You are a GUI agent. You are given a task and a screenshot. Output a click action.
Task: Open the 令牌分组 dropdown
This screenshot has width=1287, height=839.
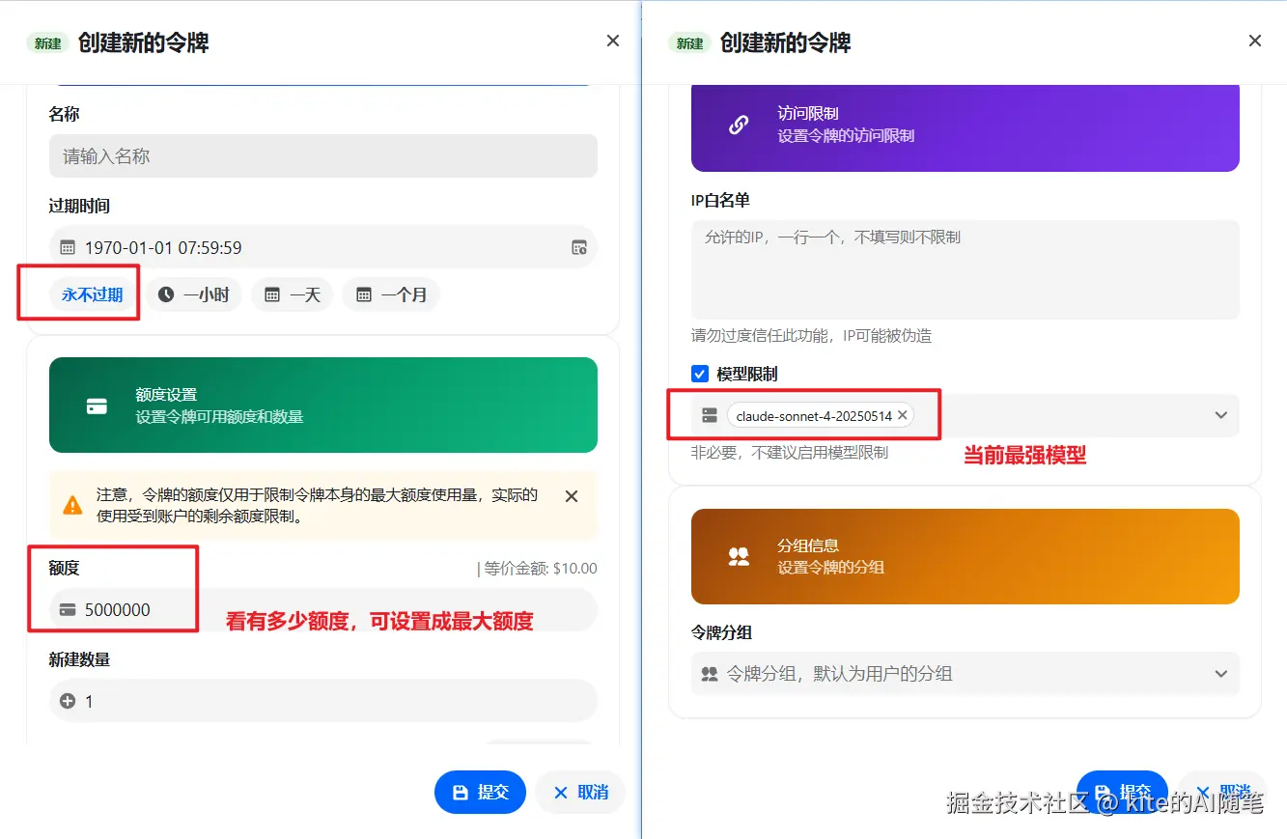point(965,674)
